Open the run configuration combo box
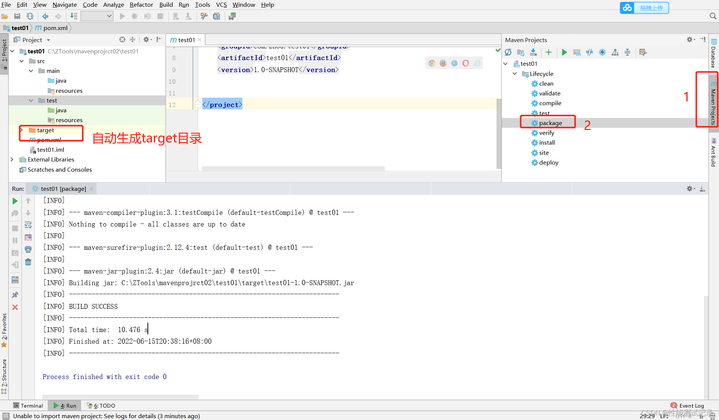This screenshot has height=420, width=719. click(97, 16)
